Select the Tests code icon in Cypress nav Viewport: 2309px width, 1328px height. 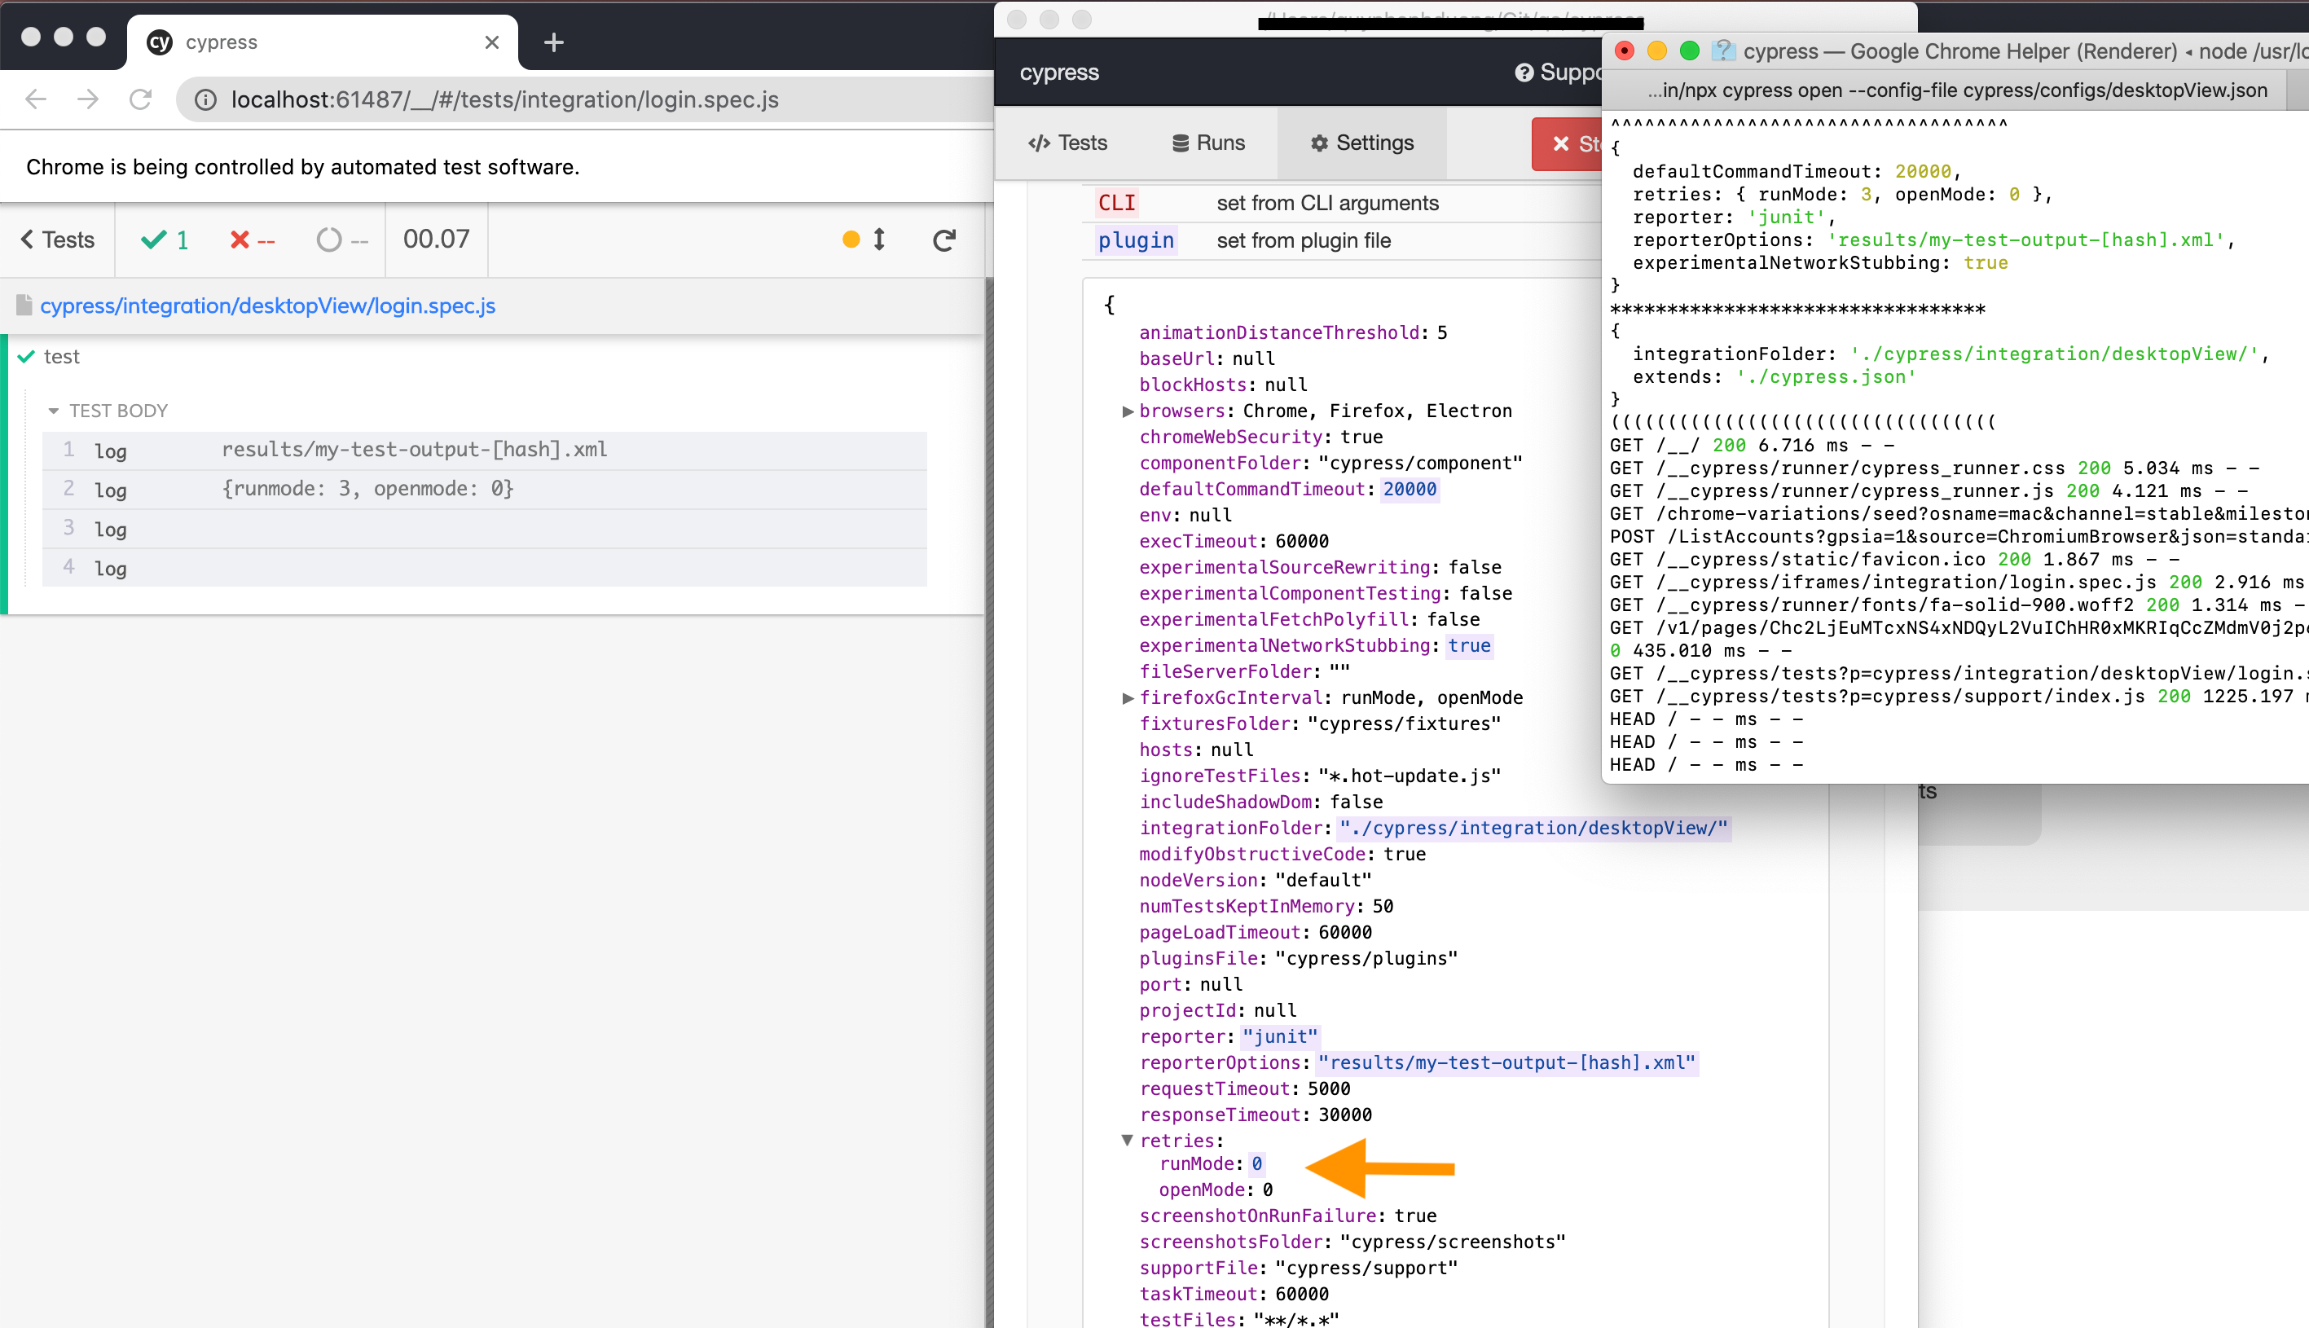pyautogui.click(x=1040, y=143)
